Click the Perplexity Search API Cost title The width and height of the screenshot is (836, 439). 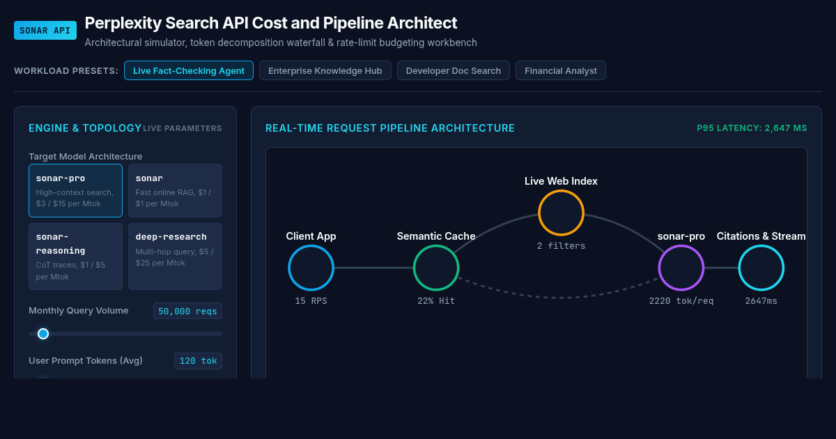(x=271, y=23)
